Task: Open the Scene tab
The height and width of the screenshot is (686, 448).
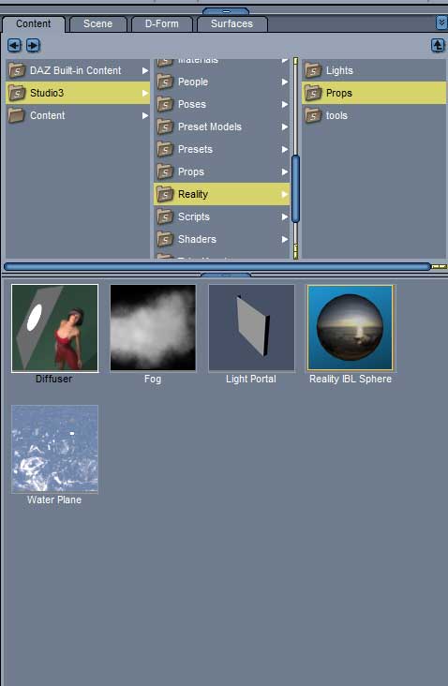Action: [x=98, y=23]
